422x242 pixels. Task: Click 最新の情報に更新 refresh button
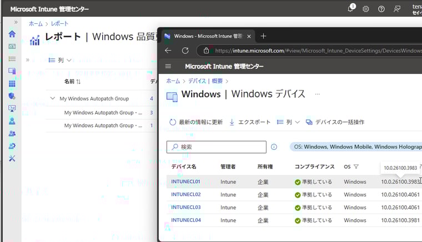pos(196,122)
